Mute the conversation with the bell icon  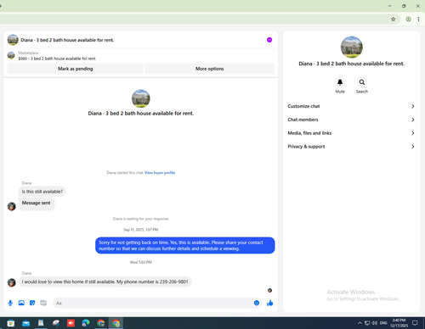[x=340, y=82]
